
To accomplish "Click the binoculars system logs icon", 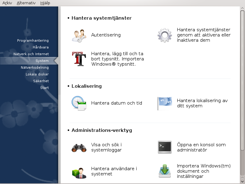I will [79, 148].
